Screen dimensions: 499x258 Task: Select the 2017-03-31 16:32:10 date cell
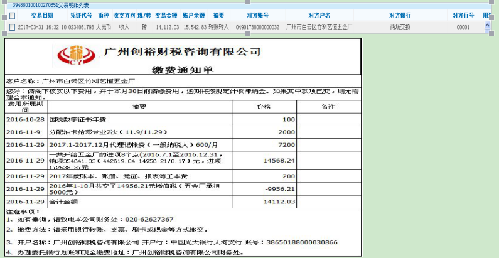[x=42, y=28]
